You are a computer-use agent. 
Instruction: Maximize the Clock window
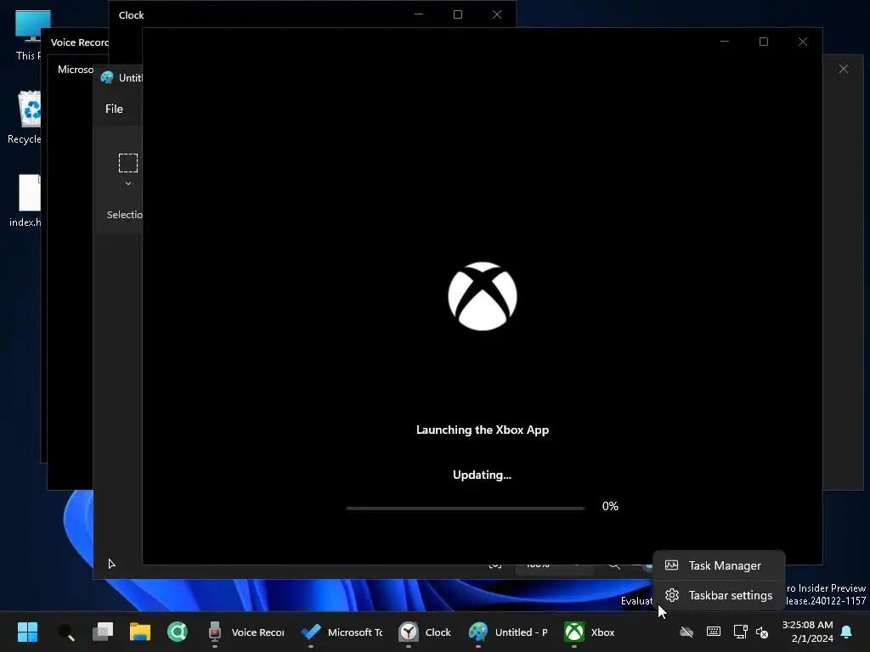[458, 14]
